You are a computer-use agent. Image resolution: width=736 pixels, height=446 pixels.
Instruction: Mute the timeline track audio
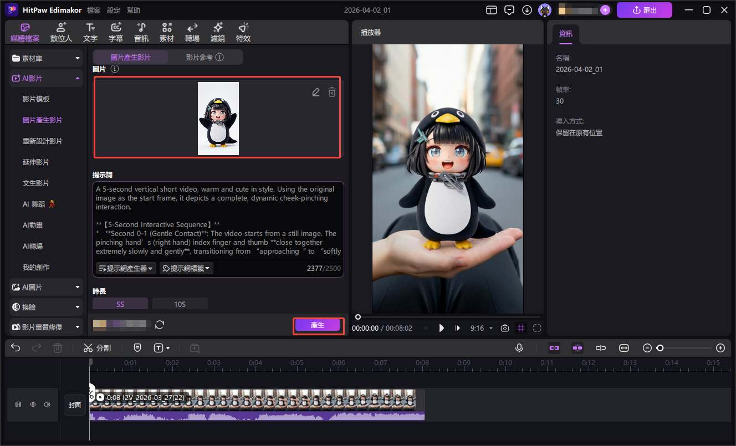[x=47, y=404]
